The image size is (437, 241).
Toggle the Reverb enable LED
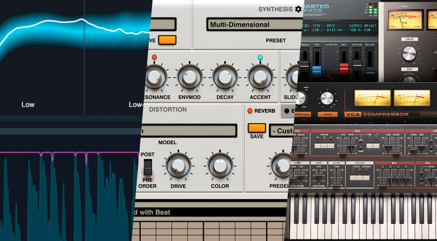click(x=250, y=111)
